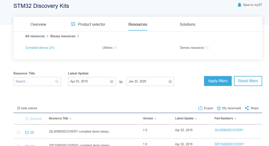Tick the checkbox for 32L4R9IDISCOVERY row
This screenshot has height=146, width=269.
[x=18, y=132]
